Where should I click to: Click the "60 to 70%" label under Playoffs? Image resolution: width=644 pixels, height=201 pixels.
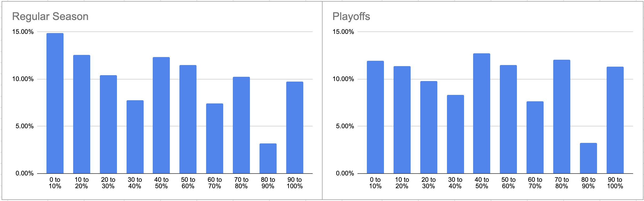[x=535, y=183]
